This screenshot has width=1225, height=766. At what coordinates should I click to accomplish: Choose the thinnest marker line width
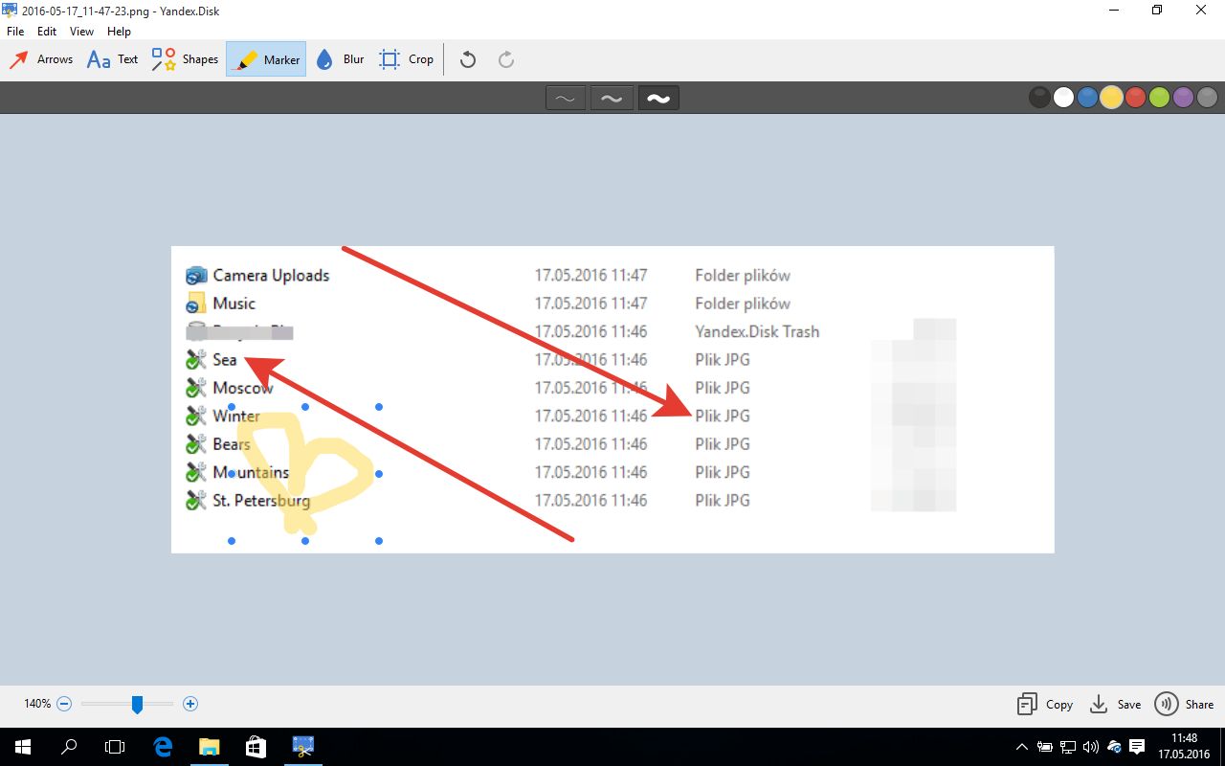566,98
